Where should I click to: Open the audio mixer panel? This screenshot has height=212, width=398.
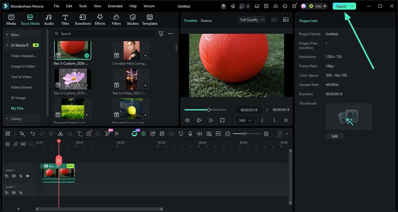pyautogui.click(x=200, y=134)
